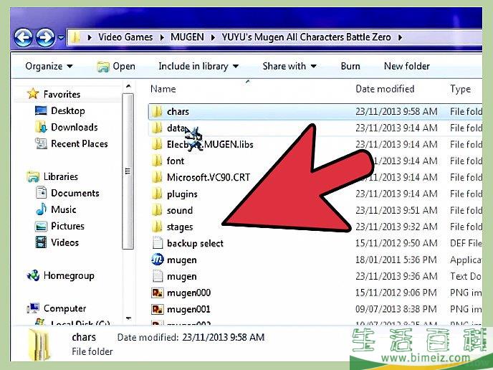Open the Organize menu
Image resolution: width=493 pixels, height=370 pixels.
49,66
